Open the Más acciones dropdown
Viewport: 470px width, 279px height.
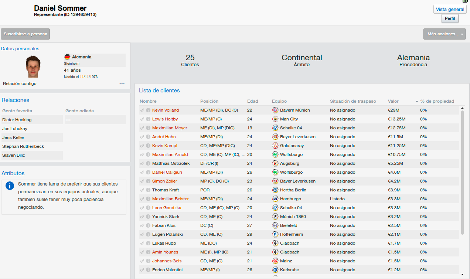[x=445, y=34]
